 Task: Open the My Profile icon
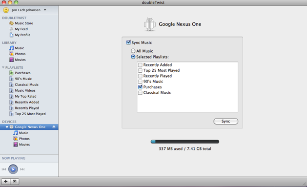(11, 35)
